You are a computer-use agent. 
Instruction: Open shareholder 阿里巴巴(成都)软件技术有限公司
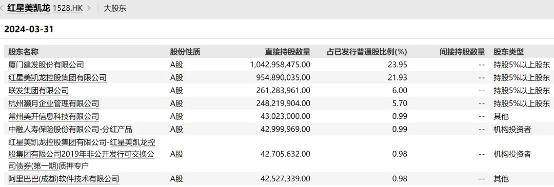click(x=64, y=178)
